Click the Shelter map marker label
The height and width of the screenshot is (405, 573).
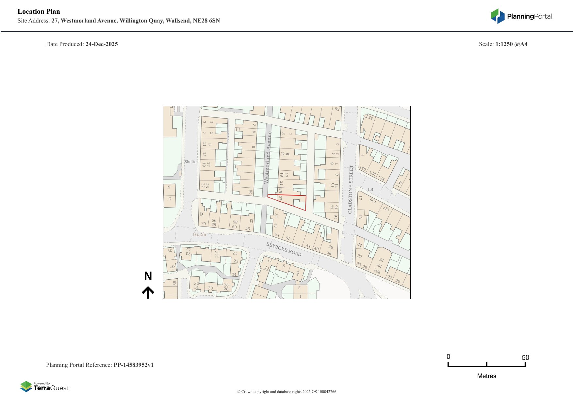(x=191, y=162)
